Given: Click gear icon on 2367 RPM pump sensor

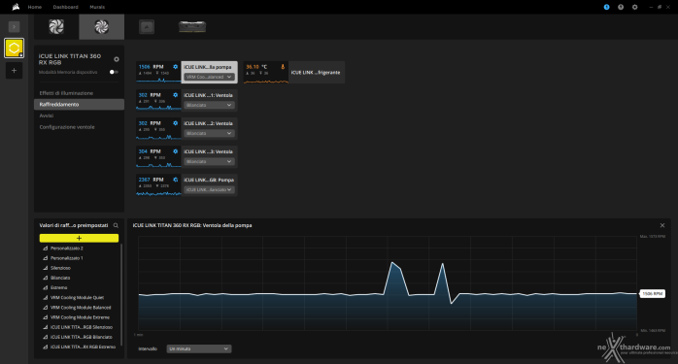Looking at the screenshot, I should 175,180.
